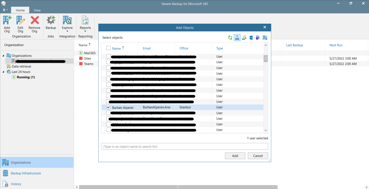Open the main hamburger menu dropdown
This screenshot has height=189, width=369.
coord(5,10)
